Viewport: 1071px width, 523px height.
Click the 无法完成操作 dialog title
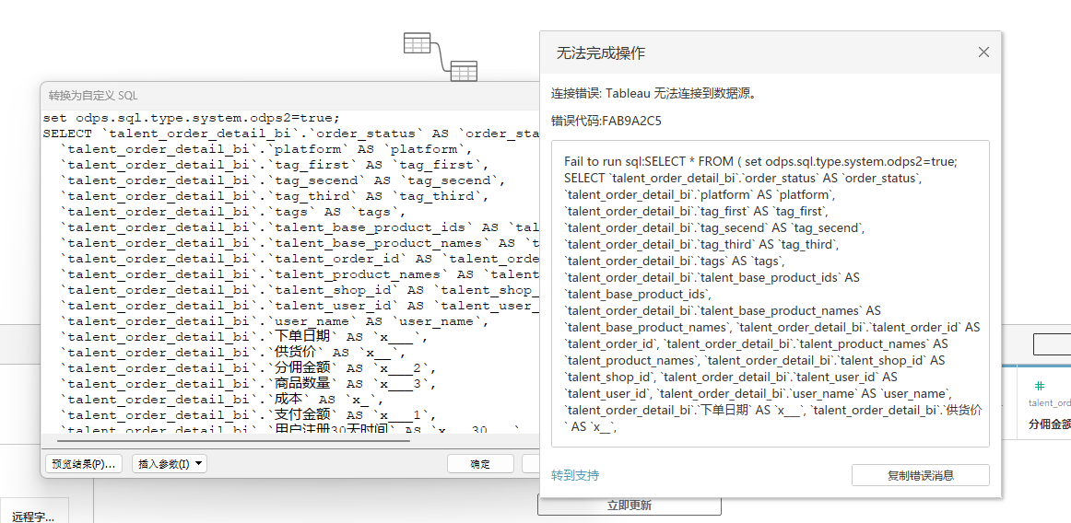coord(600,52)
